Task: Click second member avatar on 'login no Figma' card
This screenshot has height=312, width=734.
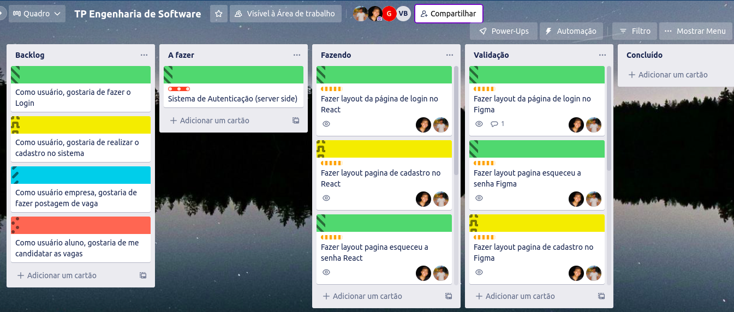Action: [x=594, y=125]
